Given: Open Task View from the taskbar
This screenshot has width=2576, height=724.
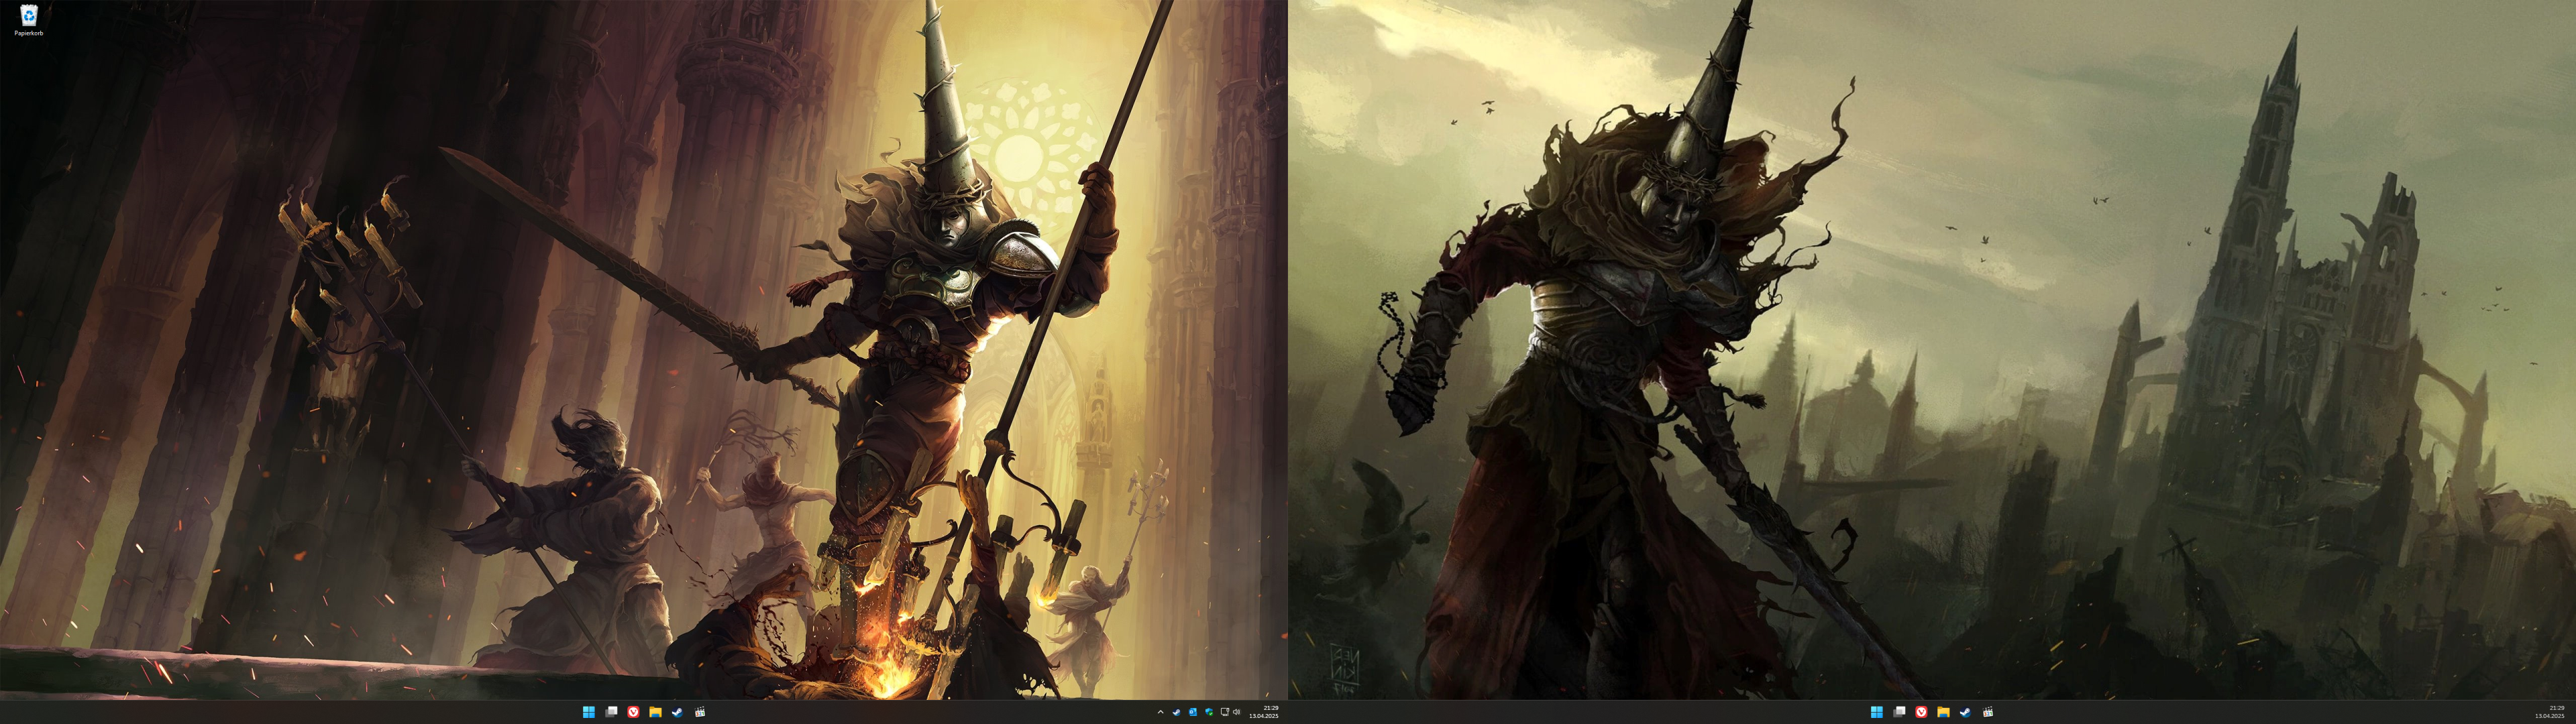Looking at the screenshot, I should click(x=611, y=713).
